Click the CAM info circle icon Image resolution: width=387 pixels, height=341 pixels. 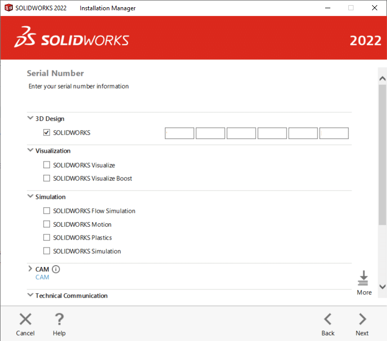(x=56, y=269)
